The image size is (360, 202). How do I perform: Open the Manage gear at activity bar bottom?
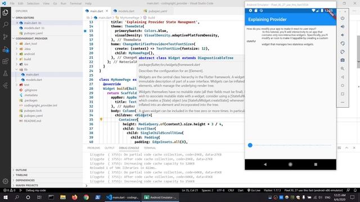(x=5, y=181)
